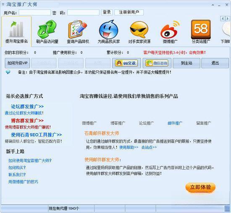
Task: Open the 博客群发推广>> link
Action: coord(27,121)
